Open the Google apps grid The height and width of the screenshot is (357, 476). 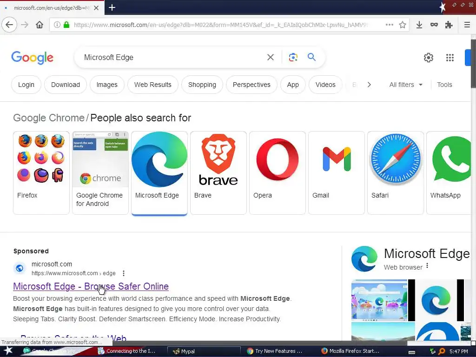tap(450, 57)
